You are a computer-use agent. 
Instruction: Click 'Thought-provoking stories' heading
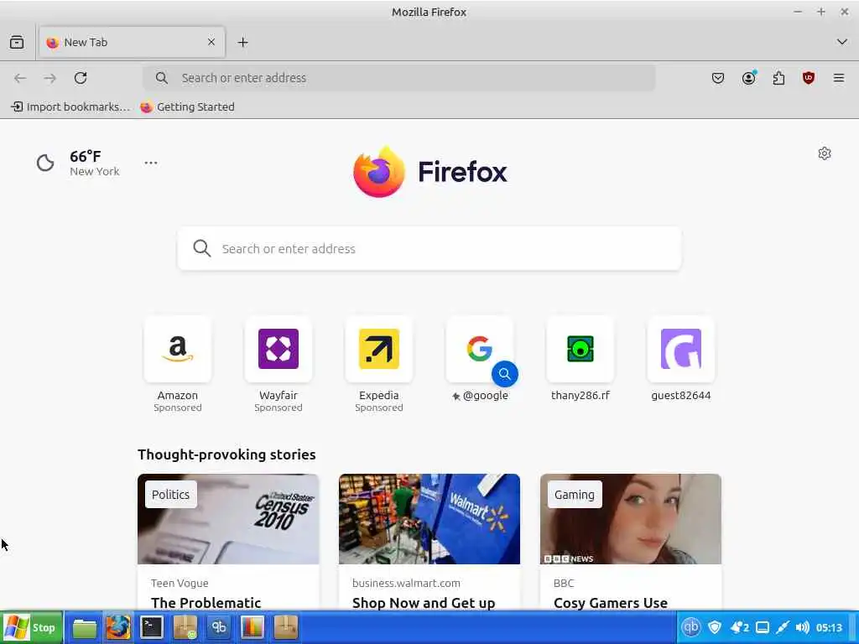click(x=226, y=454)
